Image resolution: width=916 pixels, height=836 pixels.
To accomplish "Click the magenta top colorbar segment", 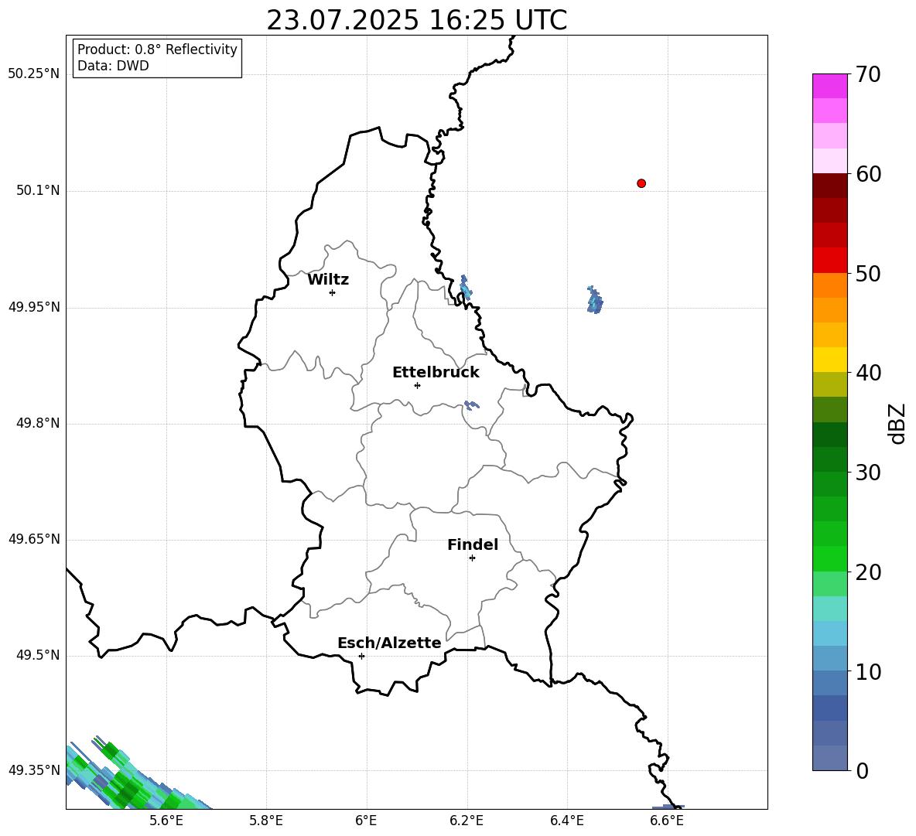I will pos(829,86).
